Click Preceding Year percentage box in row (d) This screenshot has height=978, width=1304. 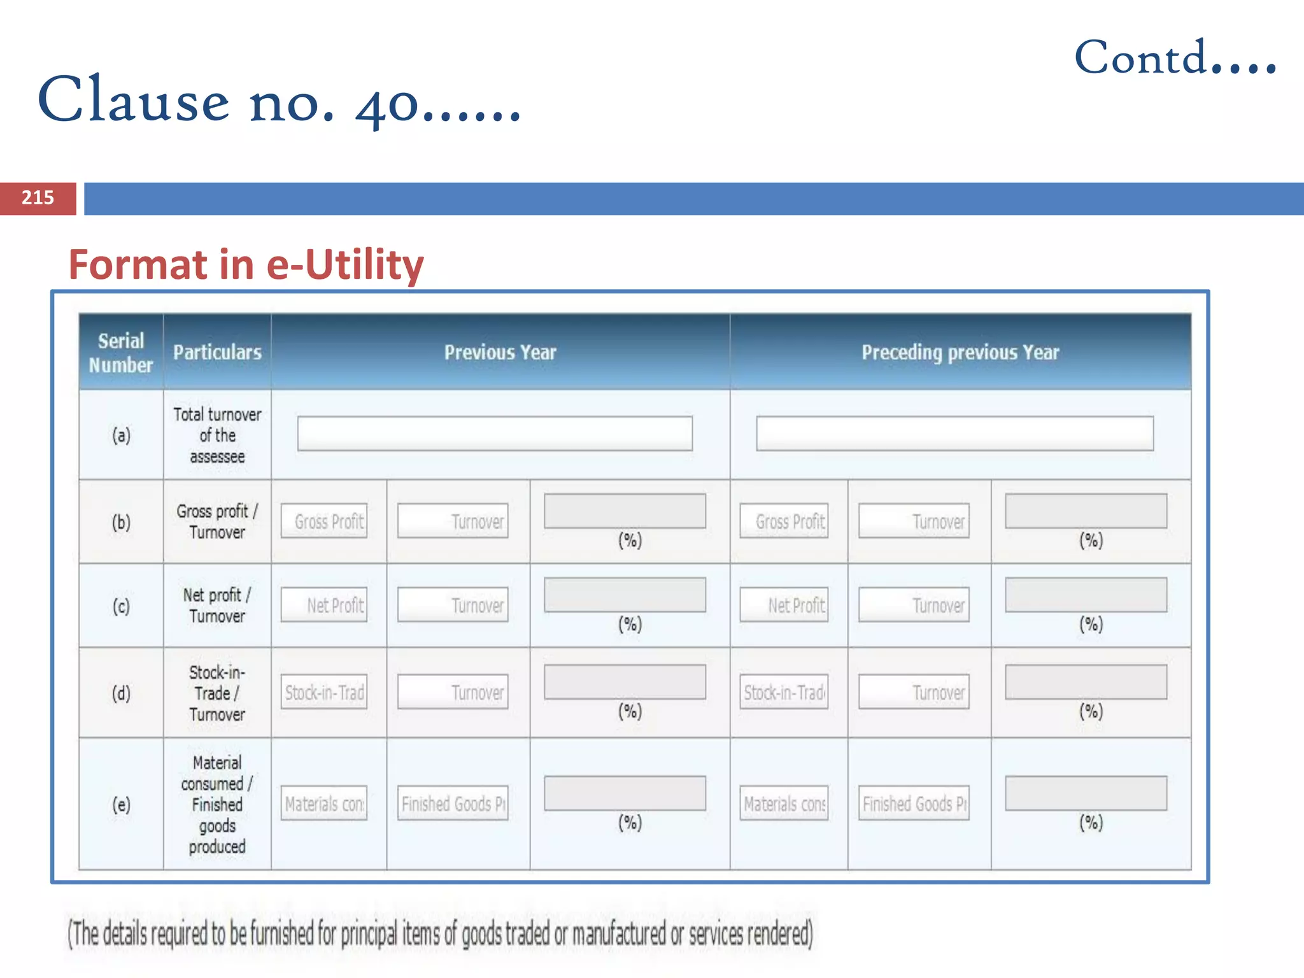pyautogui.click(x=1086, y=682)
